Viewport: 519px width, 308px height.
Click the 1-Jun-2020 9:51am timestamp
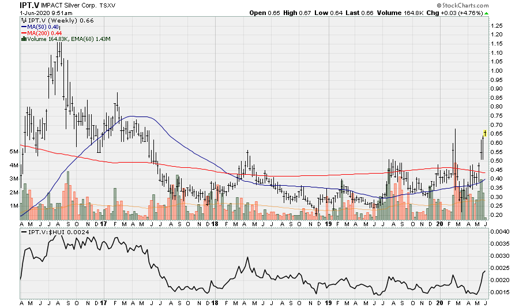[46, 13]
